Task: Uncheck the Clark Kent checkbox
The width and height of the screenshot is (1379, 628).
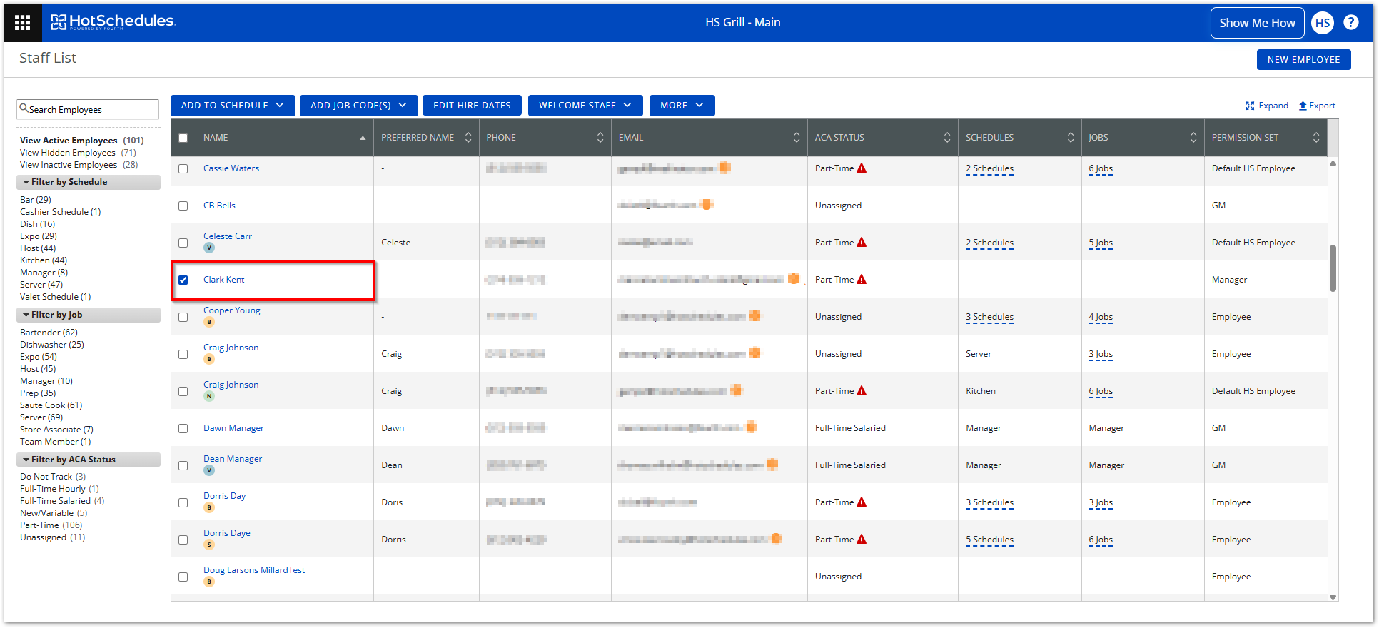Action: click(183, 280)
